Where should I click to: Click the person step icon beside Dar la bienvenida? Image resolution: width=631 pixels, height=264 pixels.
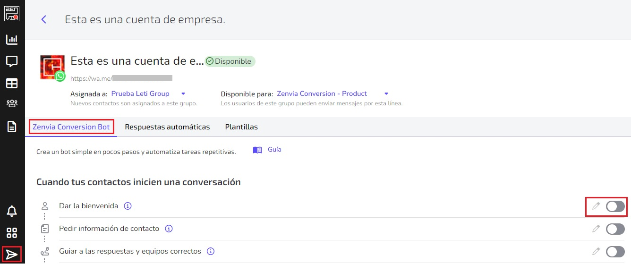[45, 206]
